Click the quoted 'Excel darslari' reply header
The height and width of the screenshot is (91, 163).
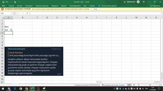point(16,53)
